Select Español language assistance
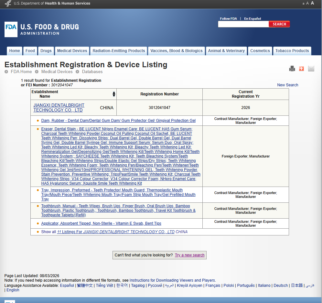The height and width of the screenshot is (303, 322). click(x=67, y=286)
